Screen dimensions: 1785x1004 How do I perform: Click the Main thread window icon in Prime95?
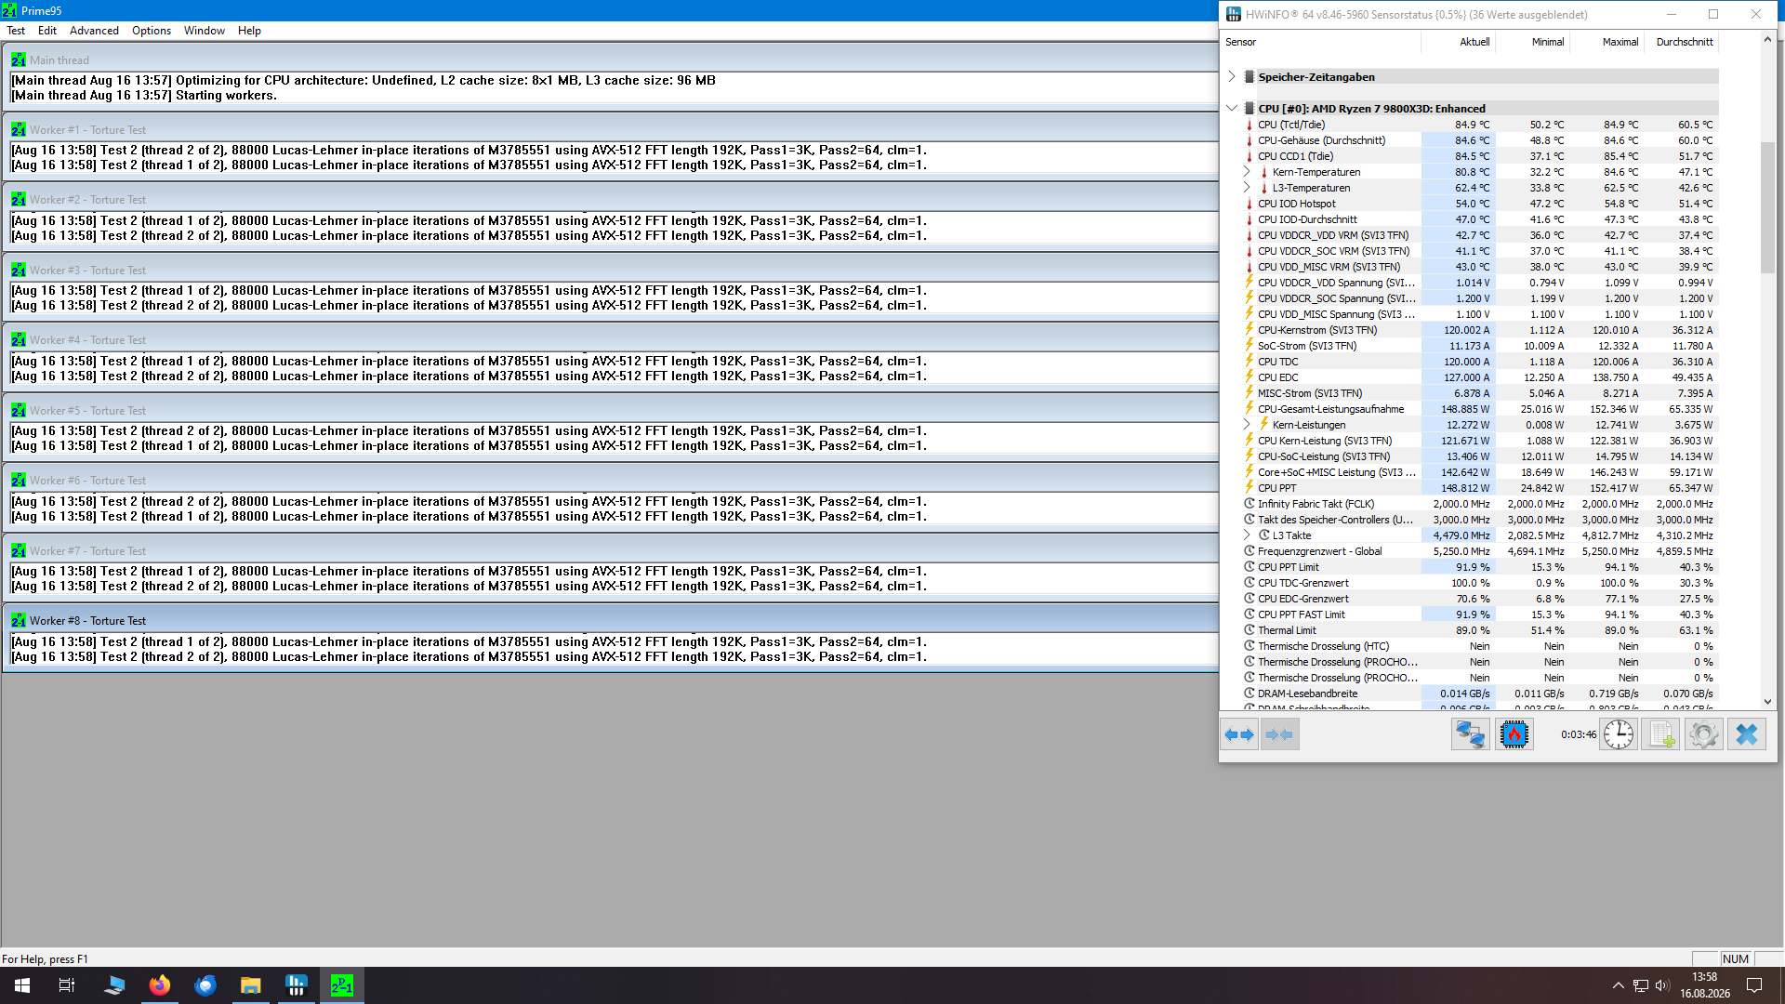point(19,59)
